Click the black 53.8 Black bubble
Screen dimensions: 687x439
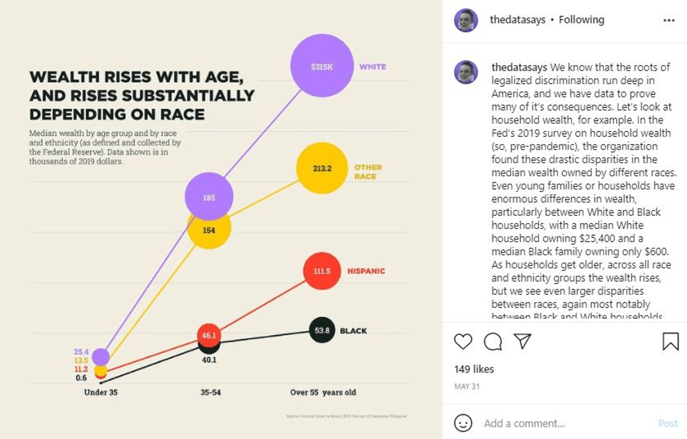tap(322, 330)
